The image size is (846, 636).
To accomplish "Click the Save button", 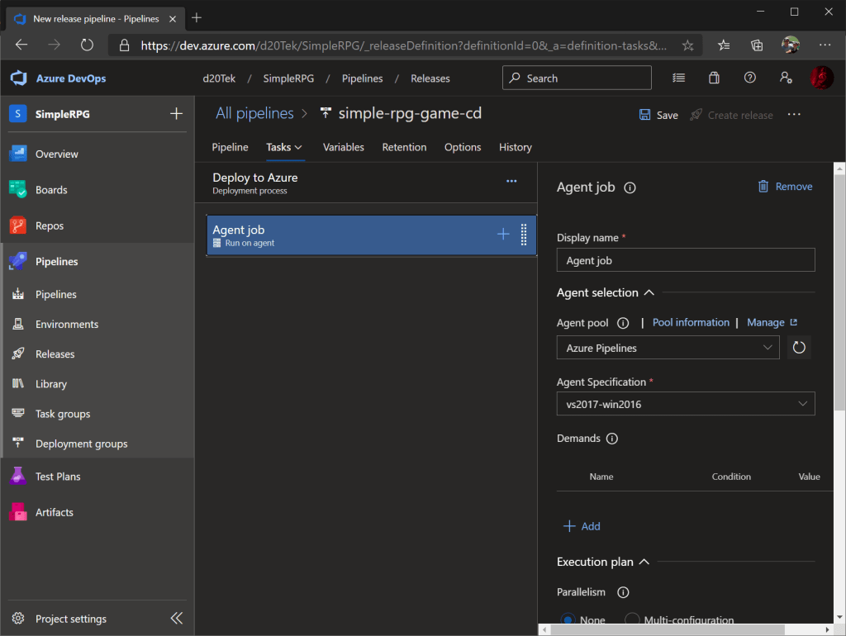I will point(658,115).
